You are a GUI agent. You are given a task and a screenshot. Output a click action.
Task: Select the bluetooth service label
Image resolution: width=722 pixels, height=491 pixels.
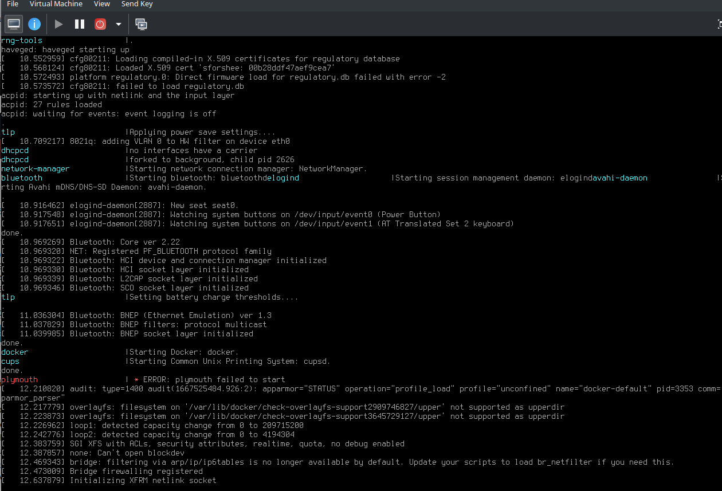tap(21, 178)
